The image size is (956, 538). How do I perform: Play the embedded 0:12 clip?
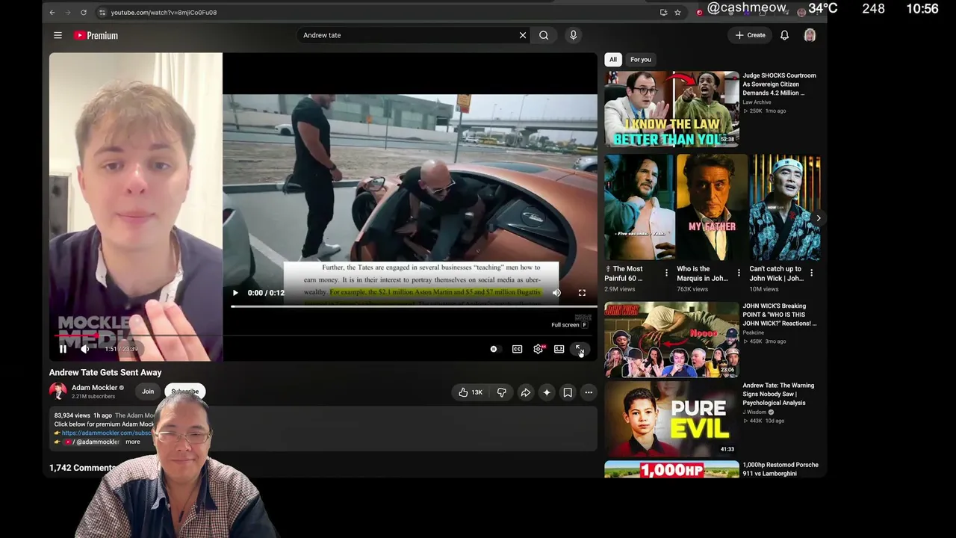pos(235,293)
